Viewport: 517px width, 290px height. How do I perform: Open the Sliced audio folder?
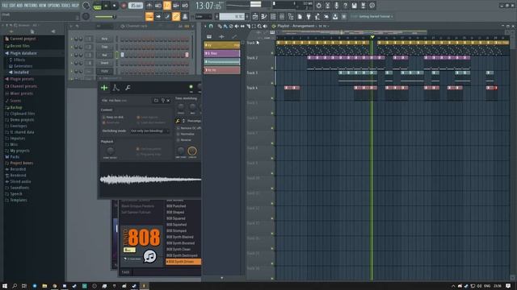click(x=20, y=181)
